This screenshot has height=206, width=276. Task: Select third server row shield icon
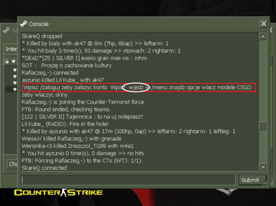[x=15, y=83]
